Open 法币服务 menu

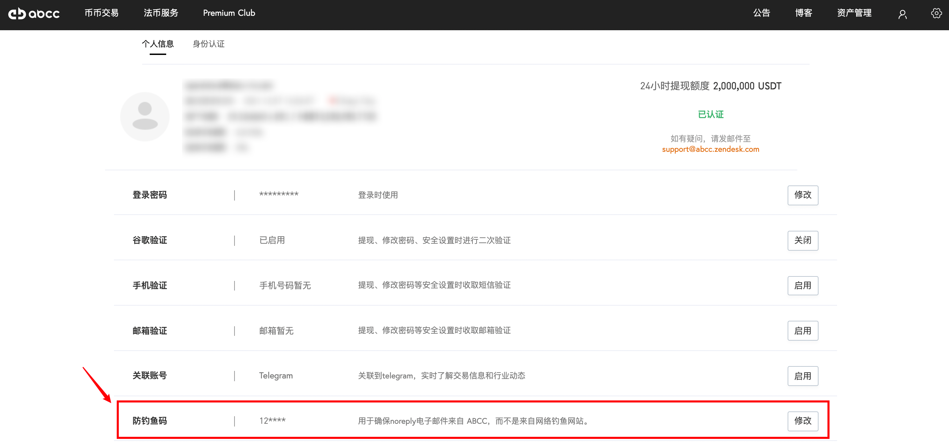coord(161,13)
